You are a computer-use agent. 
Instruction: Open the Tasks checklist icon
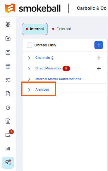tap(8, 80)
